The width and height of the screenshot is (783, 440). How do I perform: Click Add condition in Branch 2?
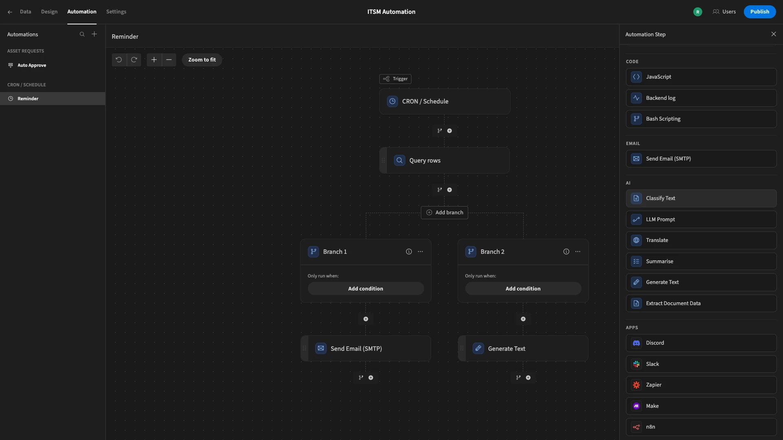(x=523, y=288)
